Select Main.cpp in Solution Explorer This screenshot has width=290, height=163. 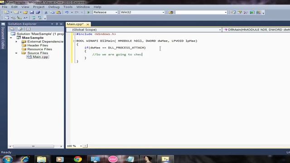point(38,57)
